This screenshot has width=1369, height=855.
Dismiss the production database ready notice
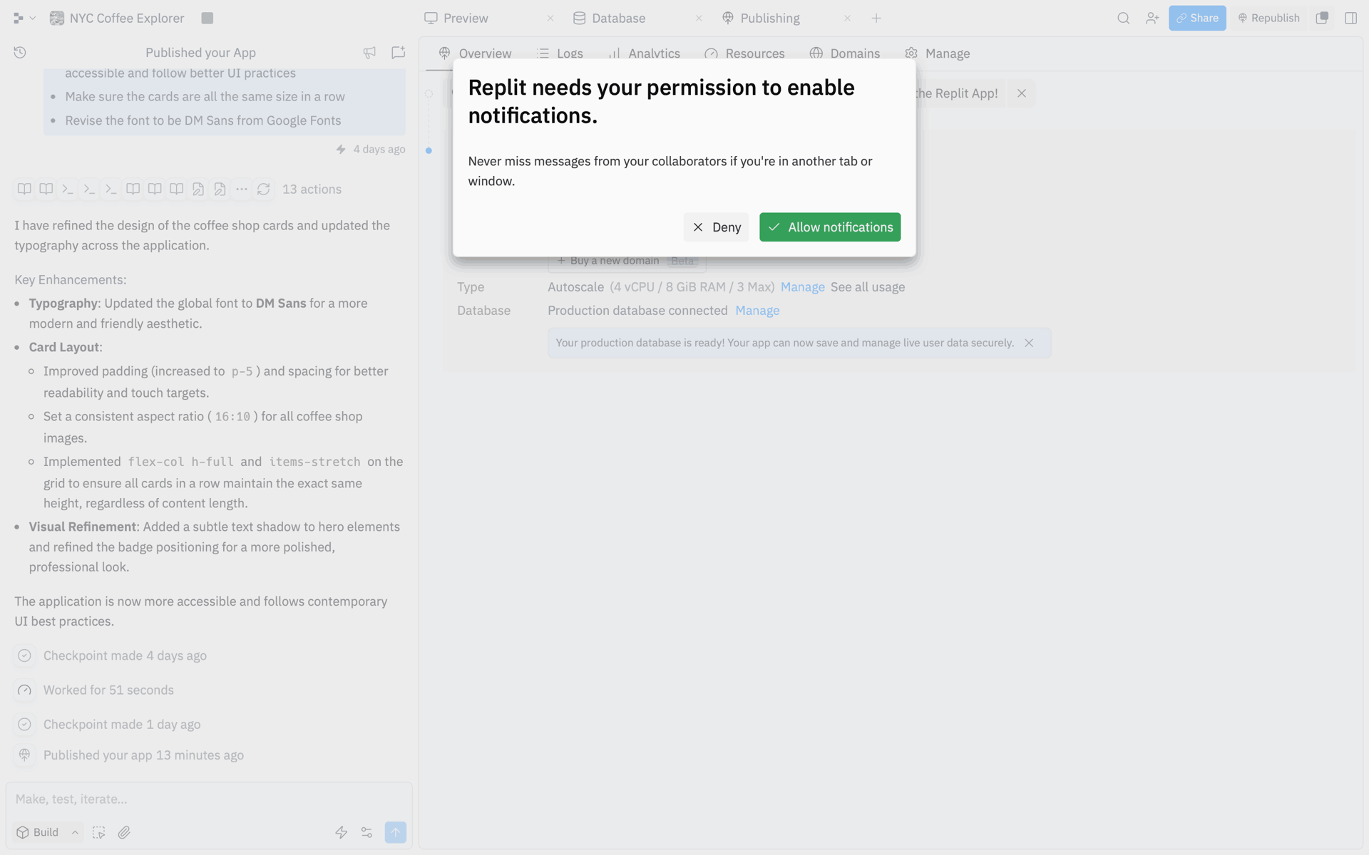1029,343
